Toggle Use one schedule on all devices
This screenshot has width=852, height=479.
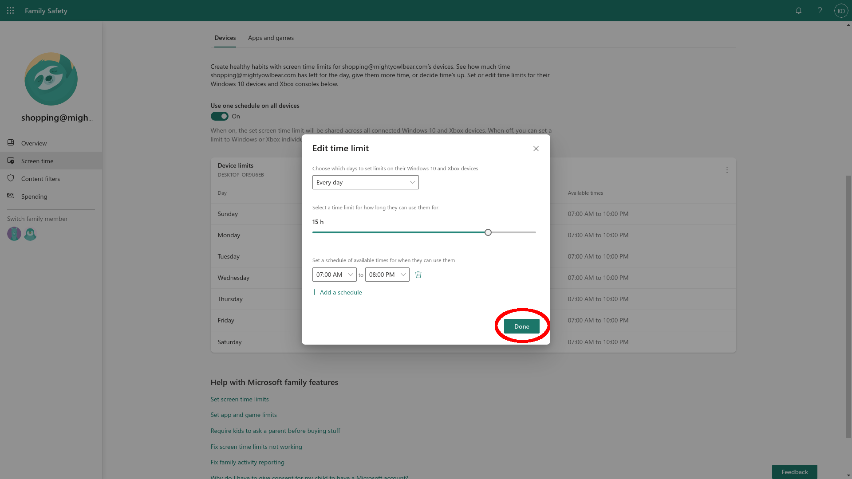(x=219, y=116)
